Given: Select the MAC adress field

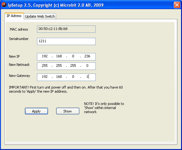Looking at the screenshot, I should click(x=66, y=29).
